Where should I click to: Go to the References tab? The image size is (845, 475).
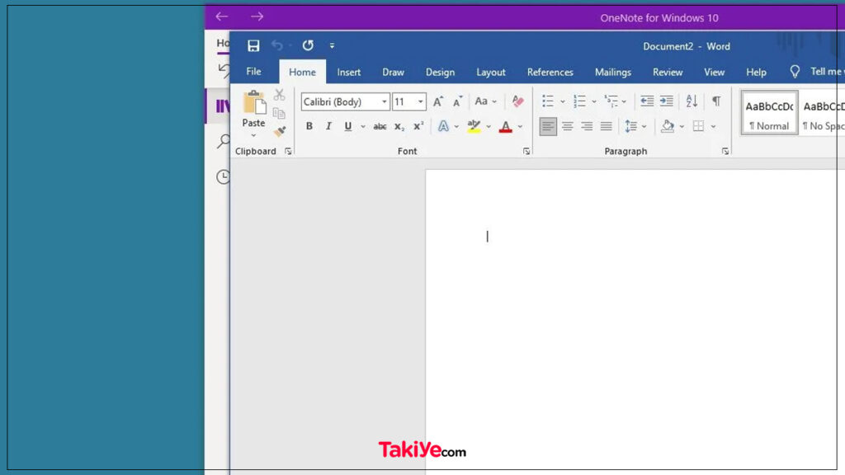550,73
